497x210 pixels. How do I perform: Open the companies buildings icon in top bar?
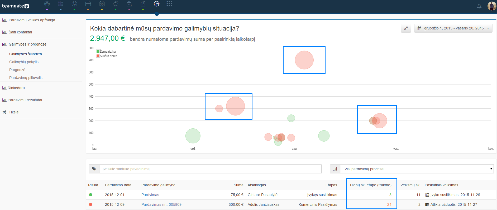click(60, 4)
